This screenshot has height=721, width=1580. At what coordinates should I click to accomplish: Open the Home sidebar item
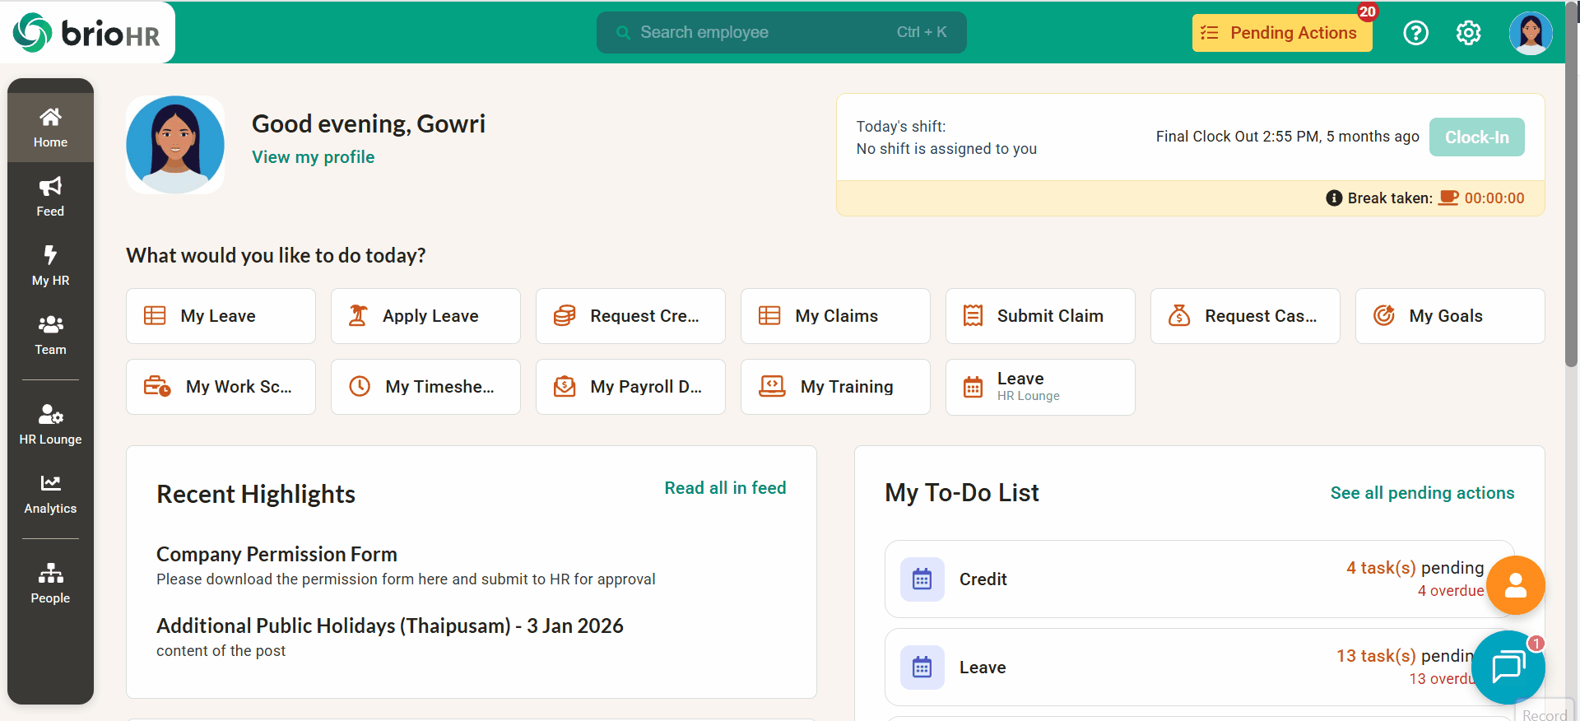click(x=50, y=128)
